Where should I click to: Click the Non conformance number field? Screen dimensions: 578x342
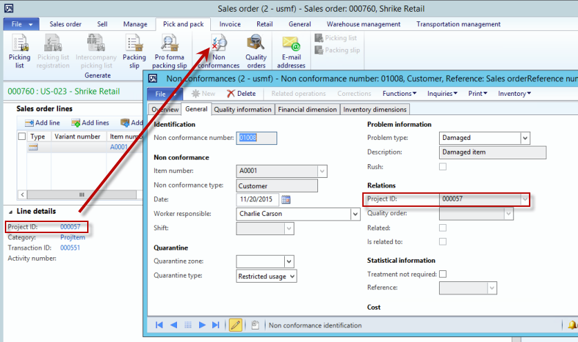click(x=257, y=138)
